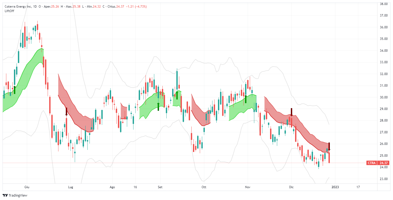The height and width of the screenshot is (200, 393).
Task: Click the 2023 label on time axis
Action: pos(335,187)
